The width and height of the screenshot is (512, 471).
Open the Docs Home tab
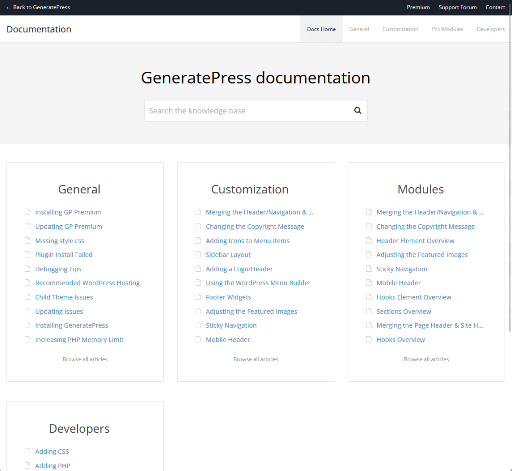coord(321,29)
